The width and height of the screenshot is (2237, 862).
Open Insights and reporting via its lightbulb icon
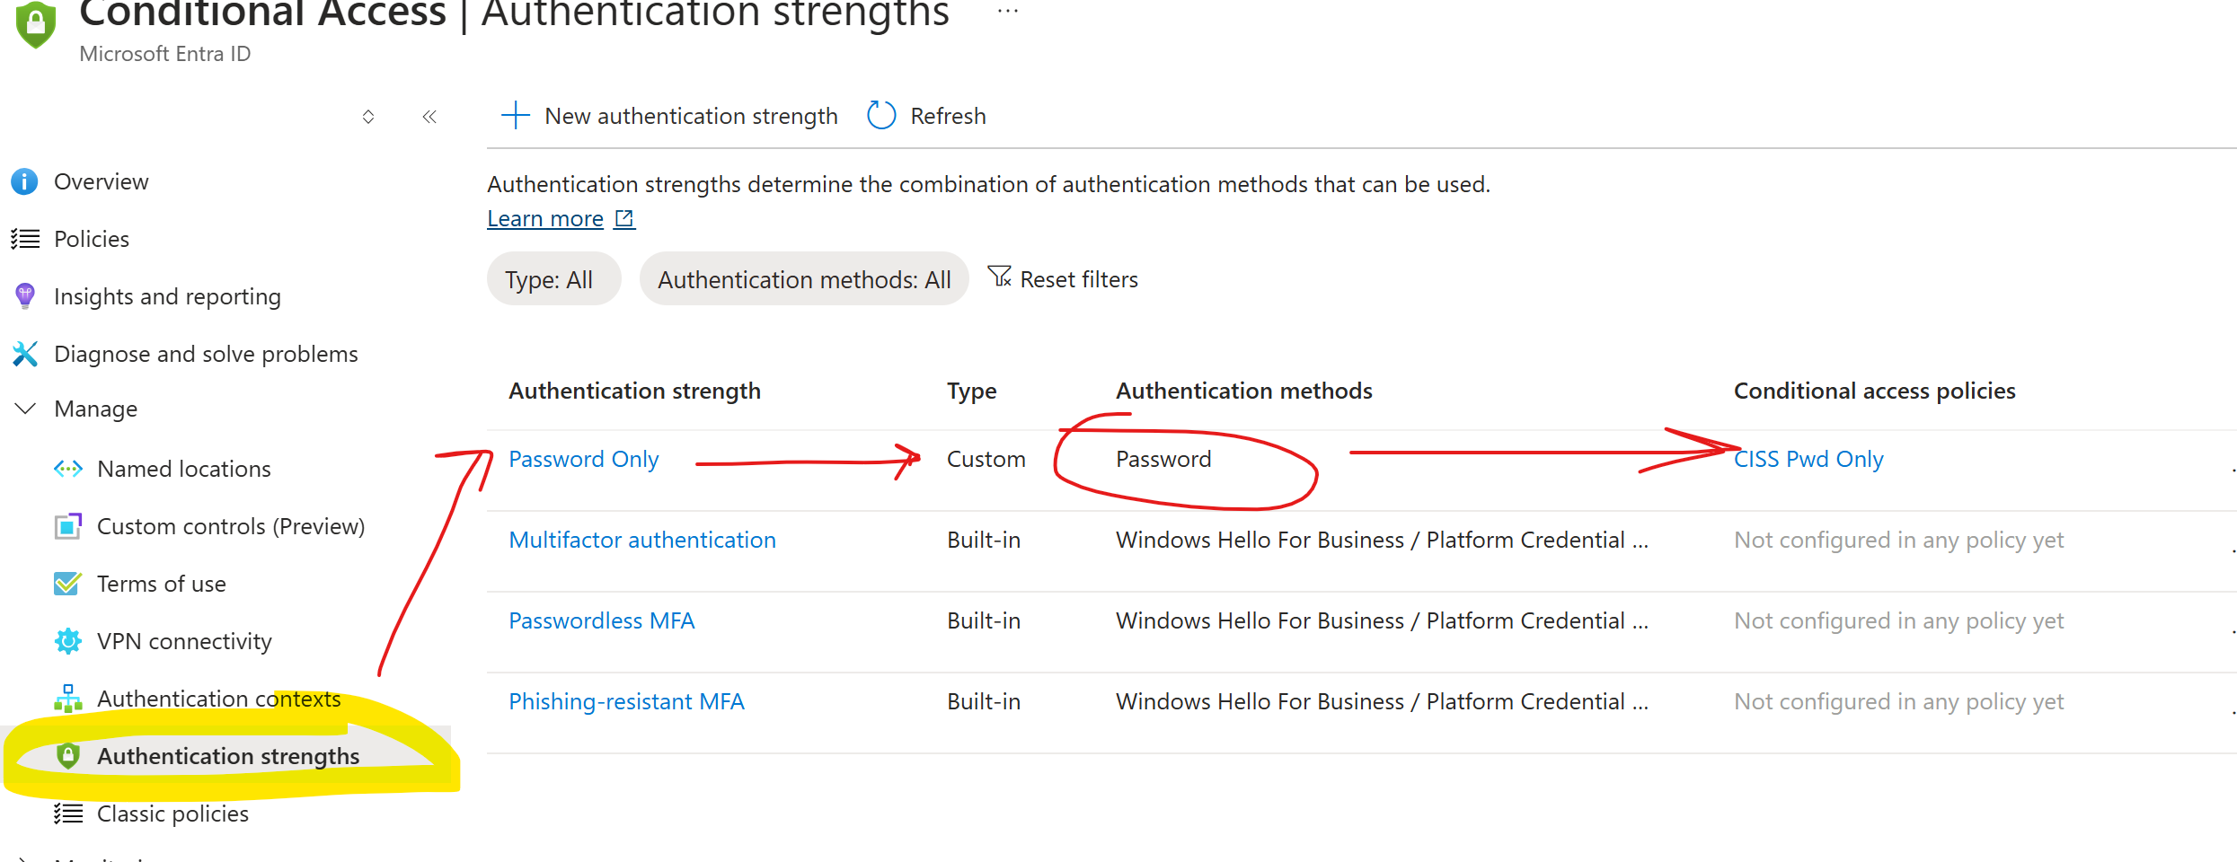24,296
